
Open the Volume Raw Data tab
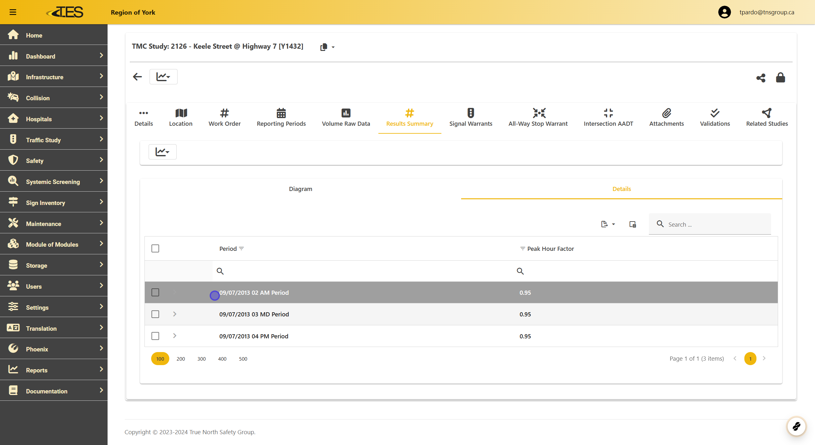[x=346, y=117]
